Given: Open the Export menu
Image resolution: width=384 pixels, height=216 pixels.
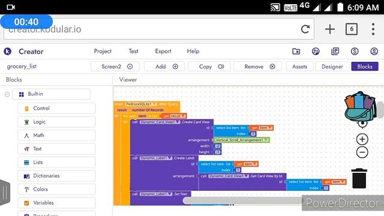Looking at the screenshot, I should pos(163,51).
